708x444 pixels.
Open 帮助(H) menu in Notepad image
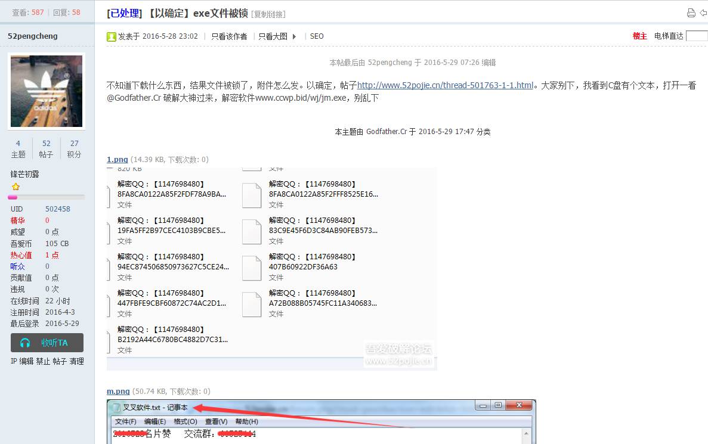coord(246,421)
